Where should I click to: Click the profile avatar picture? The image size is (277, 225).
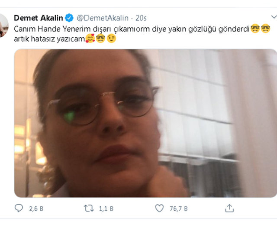pos(3,26)
